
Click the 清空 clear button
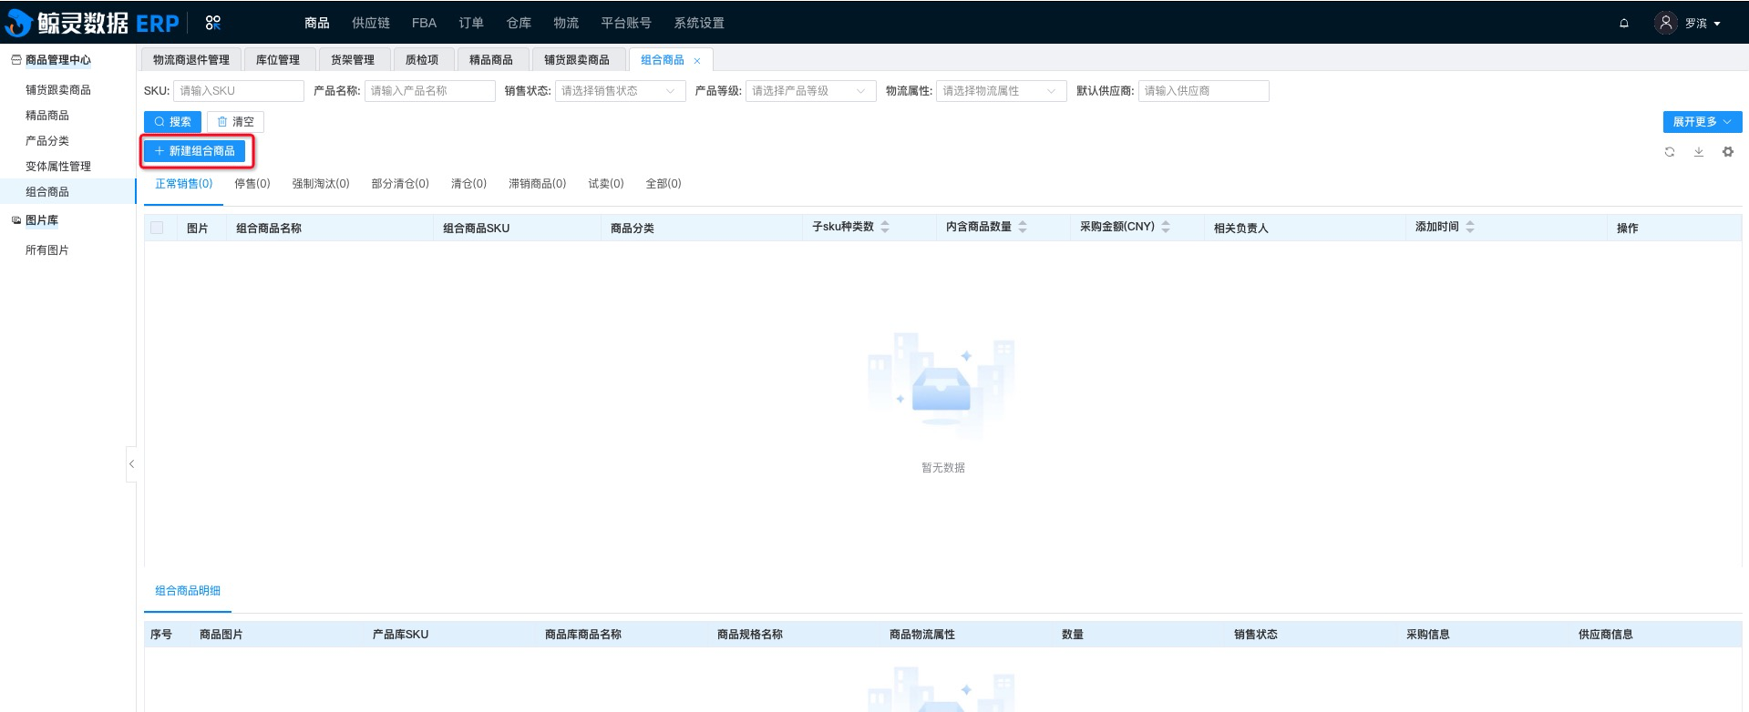click(235, 122)
